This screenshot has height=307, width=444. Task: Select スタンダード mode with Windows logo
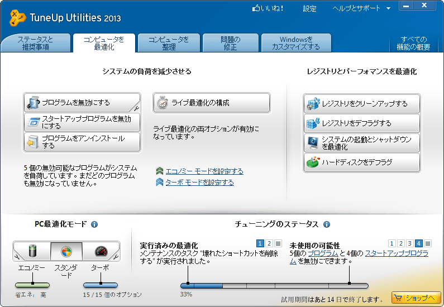[66, 251]
